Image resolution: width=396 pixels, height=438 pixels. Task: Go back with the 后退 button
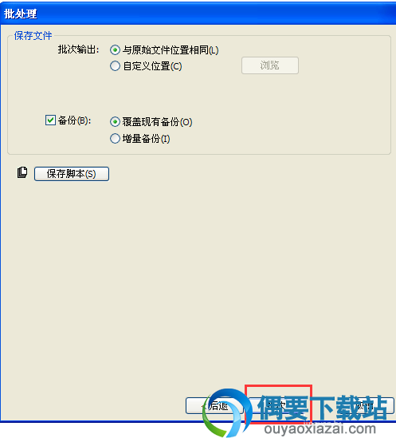214,405
